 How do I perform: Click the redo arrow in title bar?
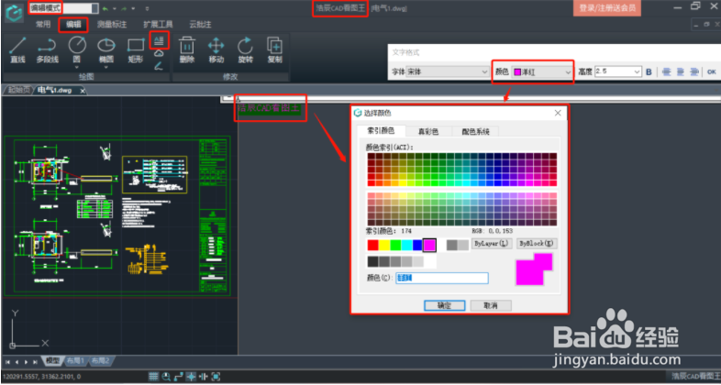(x=124, y=9)
